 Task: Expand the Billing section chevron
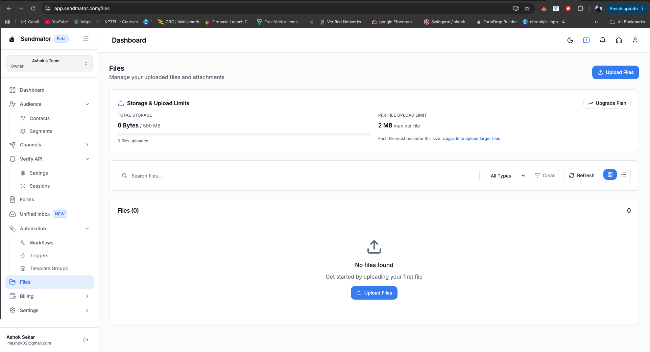coord(87,296)
